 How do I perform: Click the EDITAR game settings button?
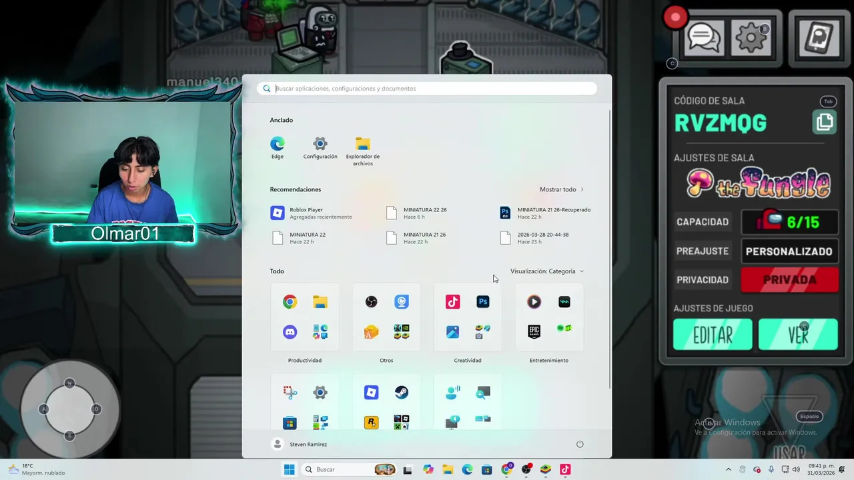[x=713, y=335]
